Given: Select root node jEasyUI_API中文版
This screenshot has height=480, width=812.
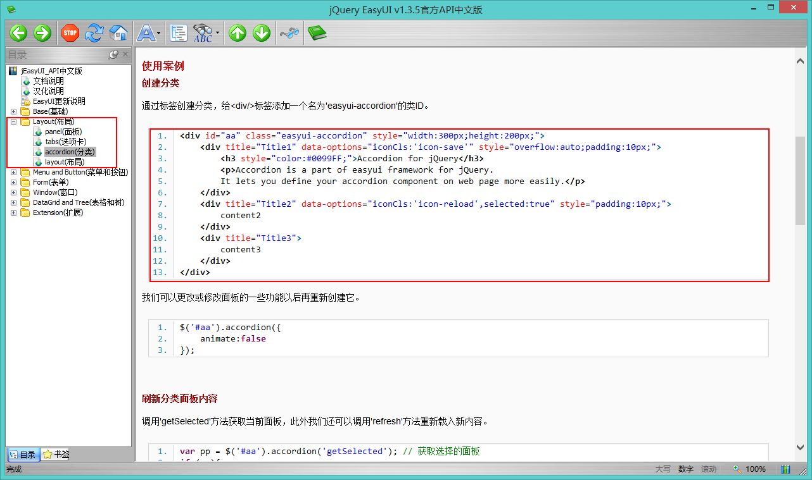Looking at the screenshot, I should (x=51, y=71).
